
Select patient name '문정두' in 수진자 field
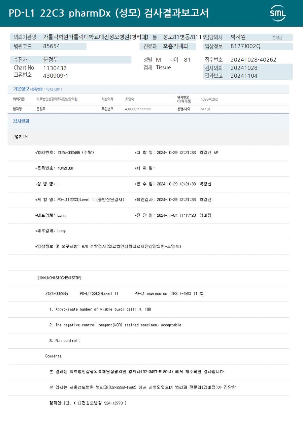pyautogui.click(x=51, y=60)
